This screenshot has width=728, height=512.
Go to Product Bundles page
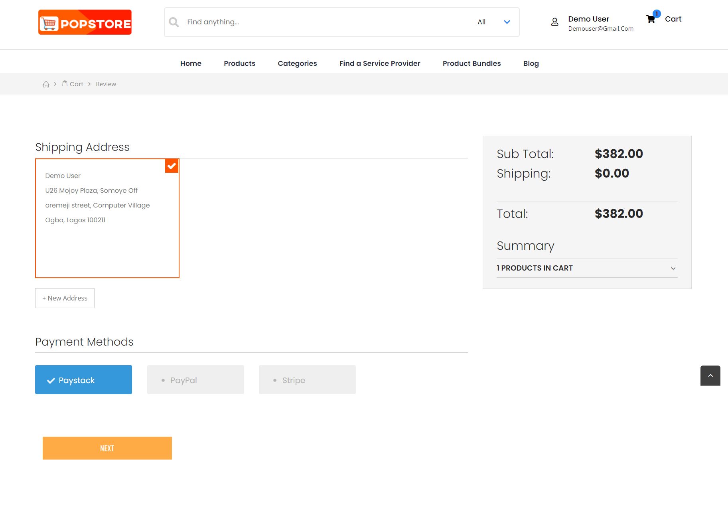point(472,63)
